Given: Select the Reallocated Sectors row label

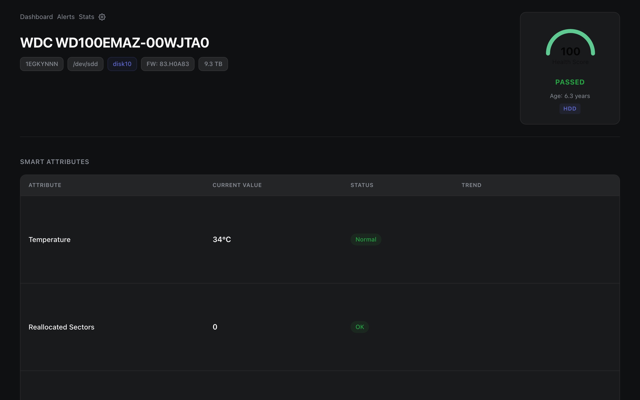Looking at the screenshot, I should (x=61, y=327).
